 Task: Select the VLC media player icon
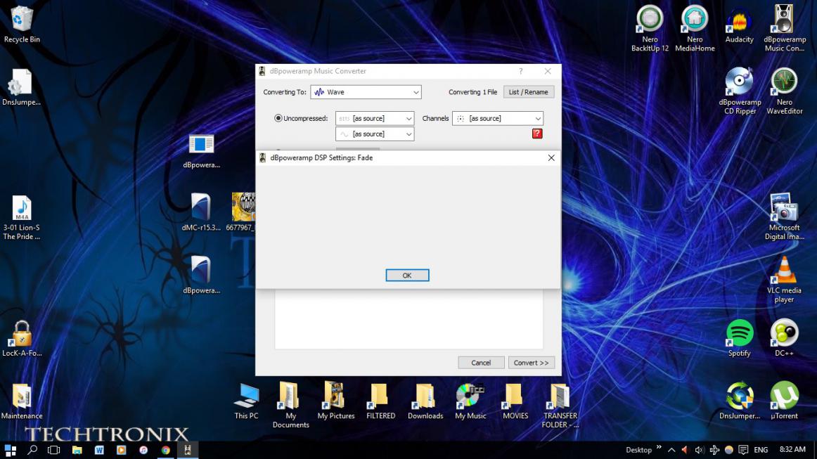click(x=784, y=271)
